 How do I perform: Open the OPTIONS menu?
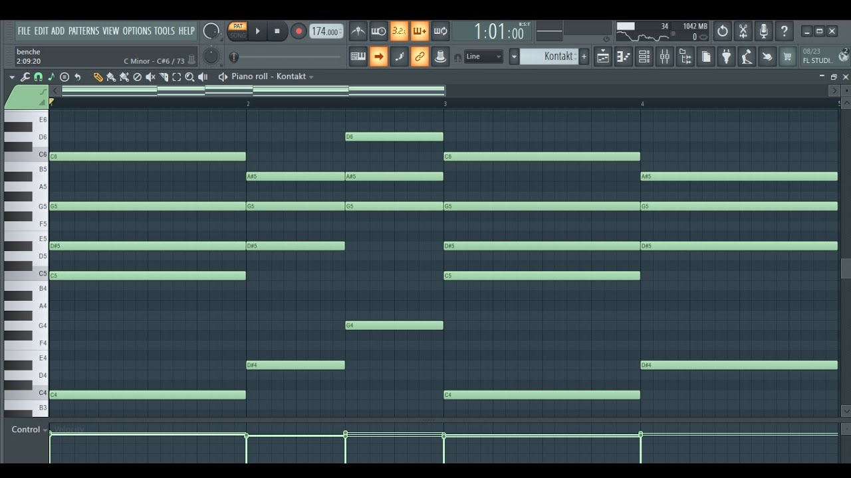click(x=137, y=31)
